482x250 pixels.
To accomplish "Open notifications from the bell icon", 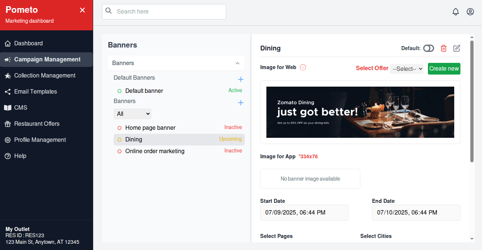I will tap(456, 11).
